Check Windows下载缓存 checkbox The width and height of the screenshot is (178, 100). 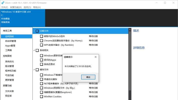[x=42, y=75]
